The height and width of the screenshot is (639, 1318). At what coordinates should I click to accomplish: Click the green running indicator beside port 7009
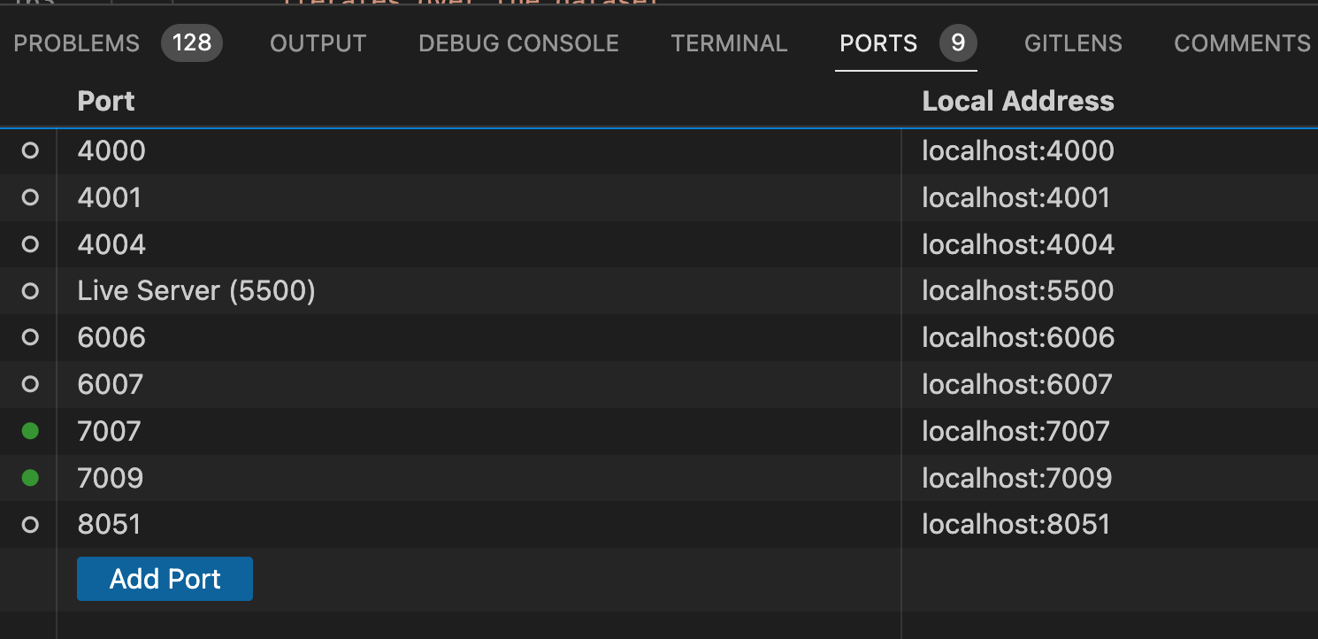pos(29,478)
